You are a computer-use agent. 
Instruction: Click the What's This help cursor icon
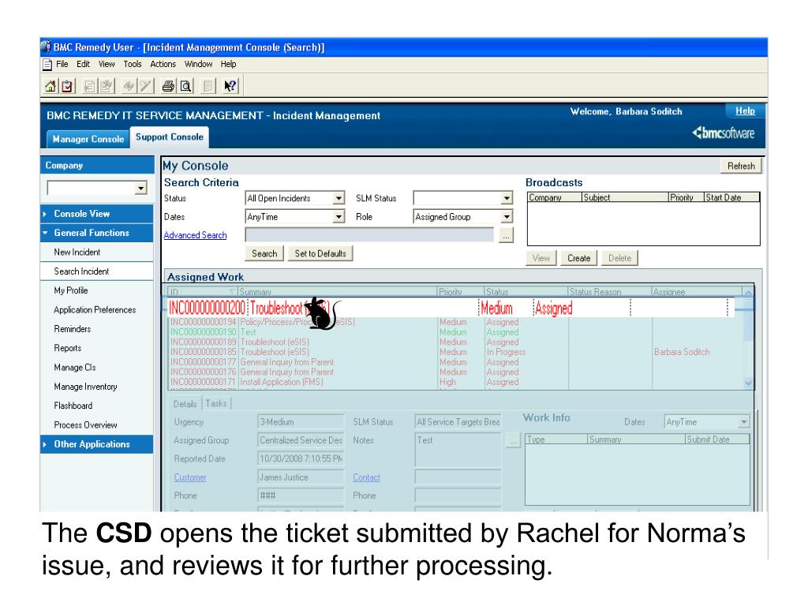[230, 86]
